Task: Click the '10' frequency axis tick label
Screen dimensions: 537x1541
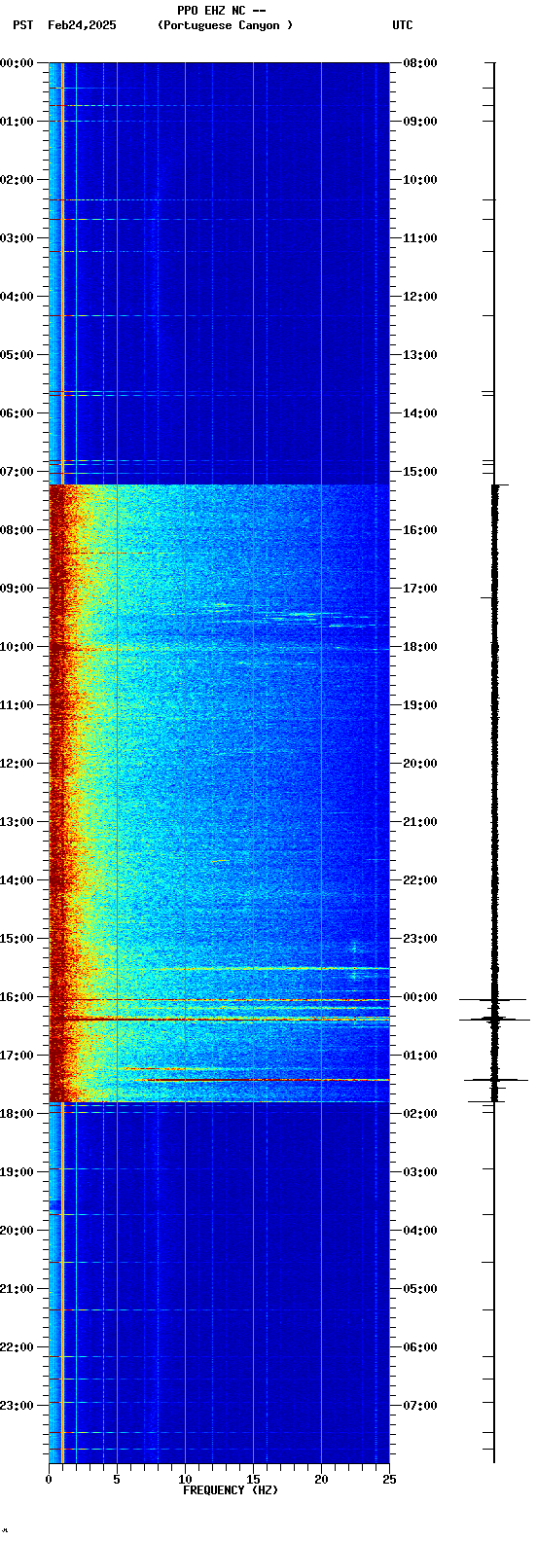Action: (x=185, y=1480)
